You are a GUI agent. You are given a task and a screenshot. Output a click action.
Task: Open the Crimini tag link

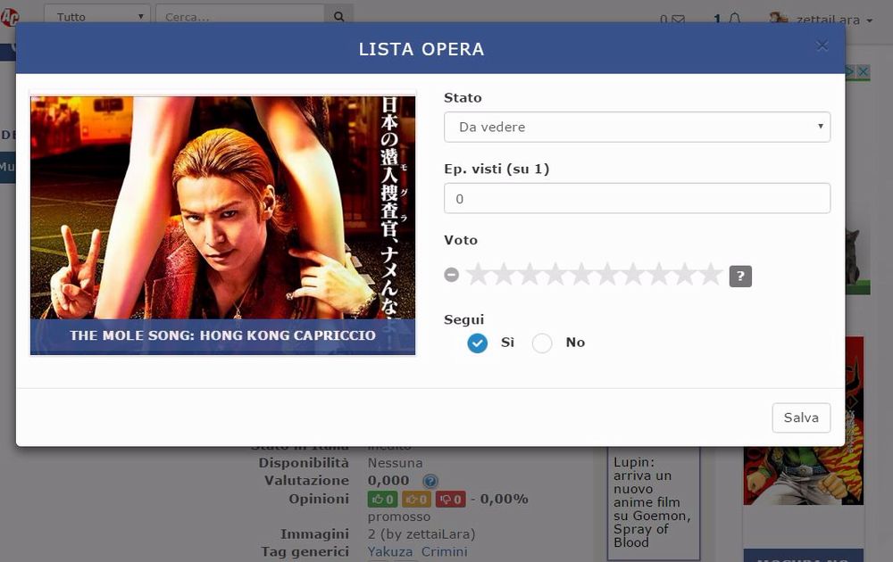coord(444,552)
